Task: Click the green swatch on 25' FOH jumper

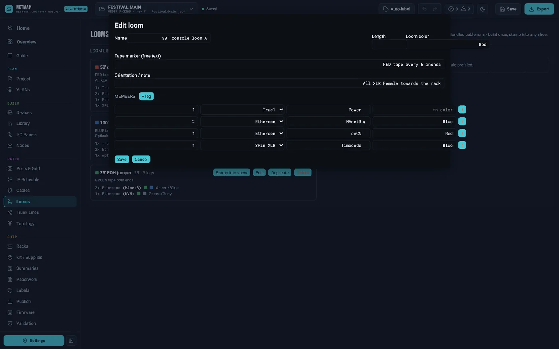Action: click(x=97, y=173)
